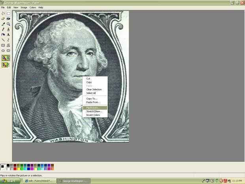This screenshot has height=184, width=245.
Task: Choose Copy To... from context menu
Action: coord(95,99)
